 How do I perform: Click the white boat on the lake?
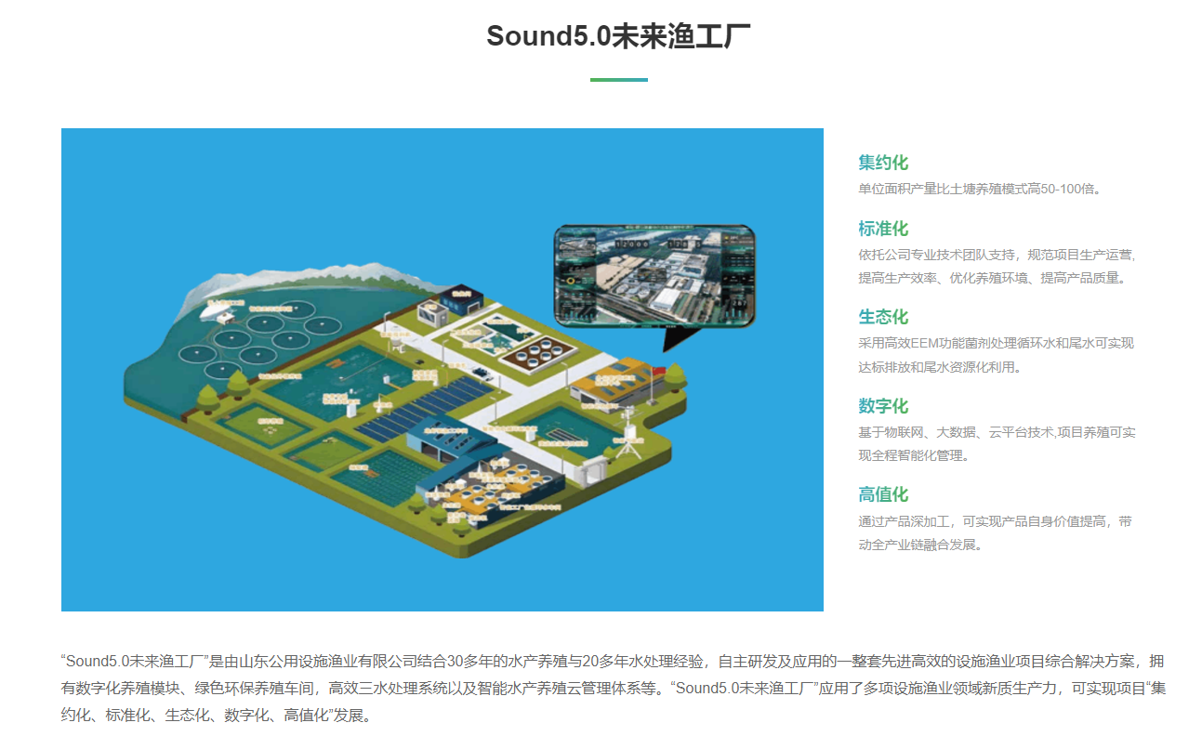tap(224, 314)
